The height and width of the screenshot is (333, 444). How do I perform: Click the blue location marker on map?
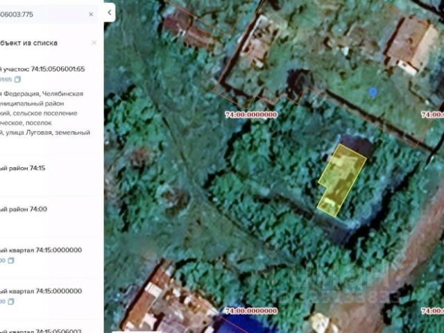[x=373, y=92]
